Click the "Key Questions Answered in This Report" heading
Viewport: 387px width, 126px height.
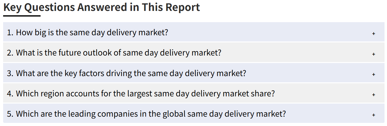(102, 7)
